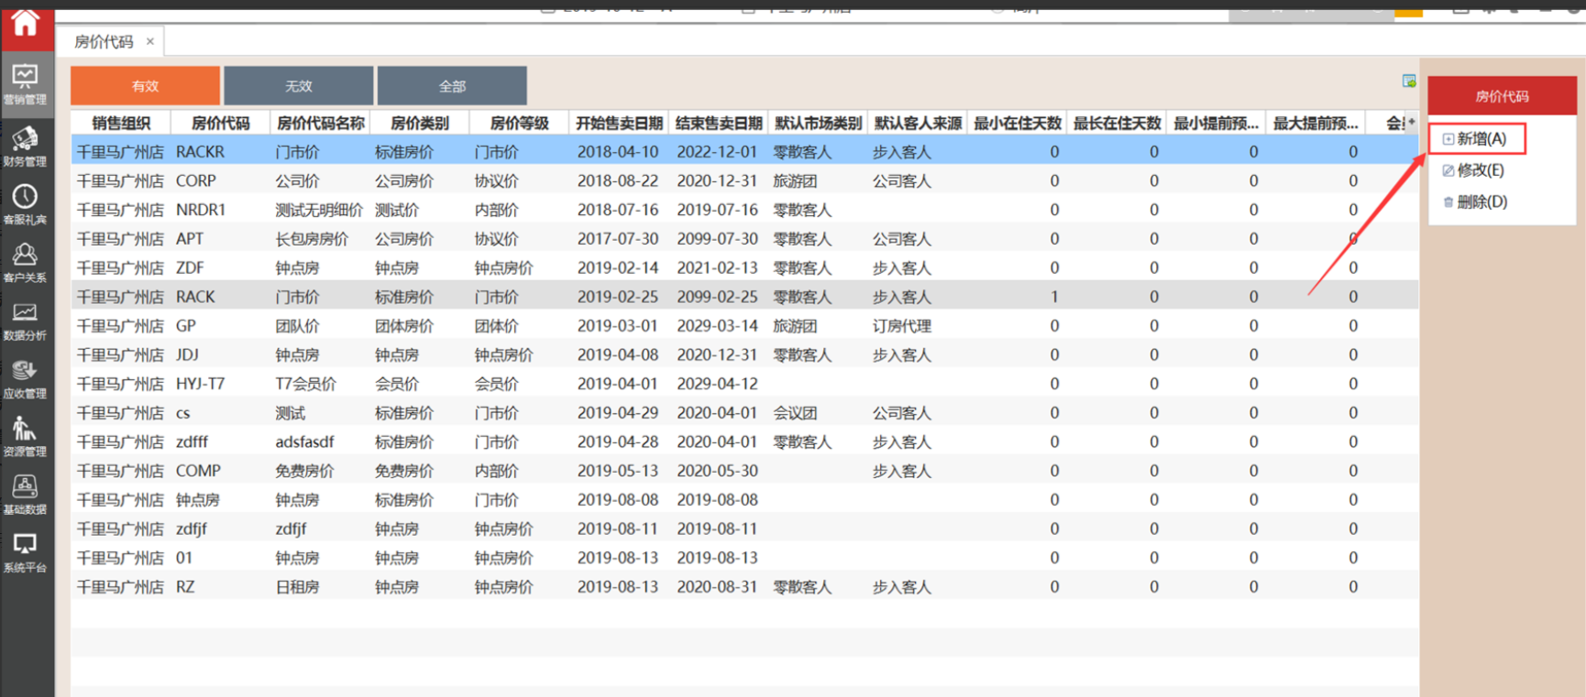Open 基础数据 sidebar icon
The width and height of the screenshot is (1586, 697).
[25, 495]
